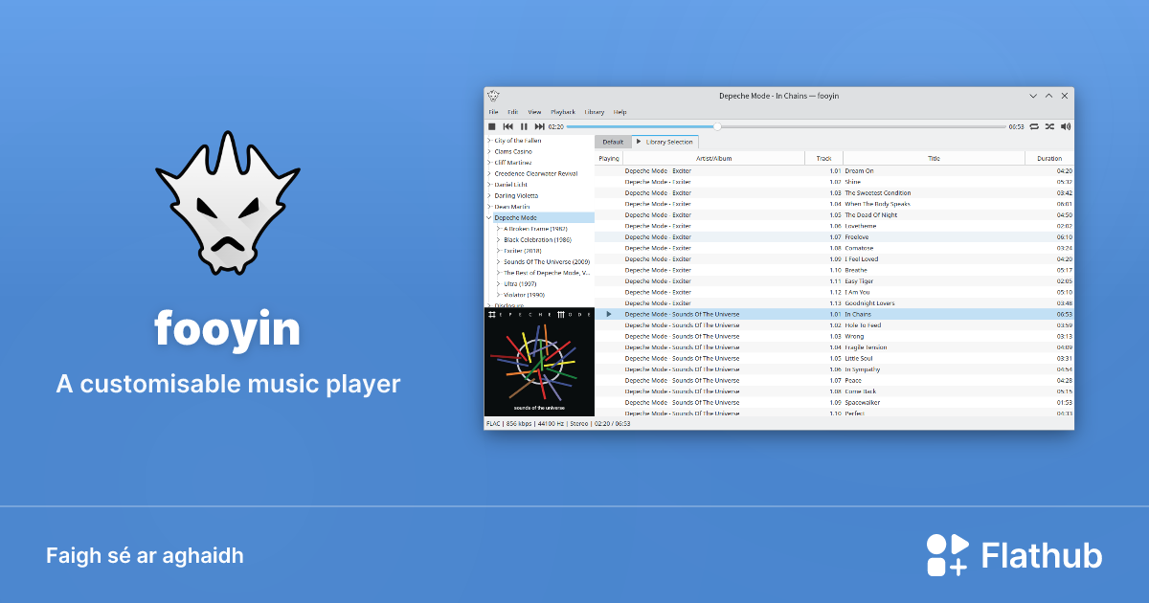The image size is (1149, 603).
Task: Click the Sounds of the Universe album cover
Action: 539,362
